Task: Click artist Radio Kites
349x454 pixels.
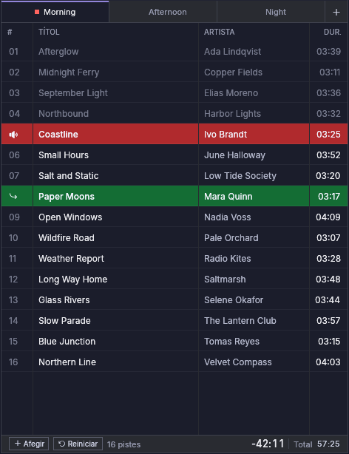Action: pos(227,258)
